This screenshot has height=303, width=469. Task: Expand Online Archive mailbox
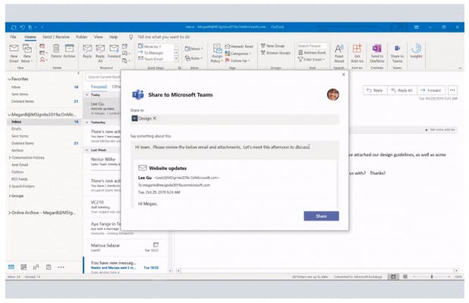point(10,213)
